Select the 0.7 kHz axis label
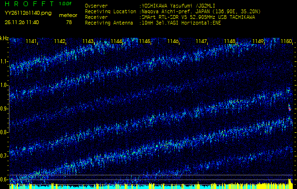297x189 pixels. pyautogui.click(x=4, y=156)
